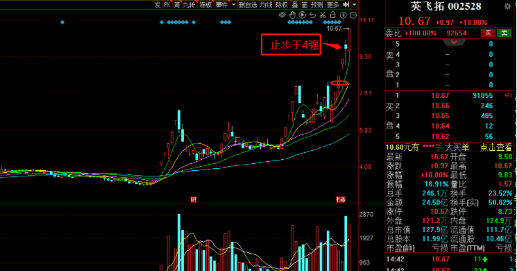Toggle 除权 adjustment in the toolbar

coord(282,5)
